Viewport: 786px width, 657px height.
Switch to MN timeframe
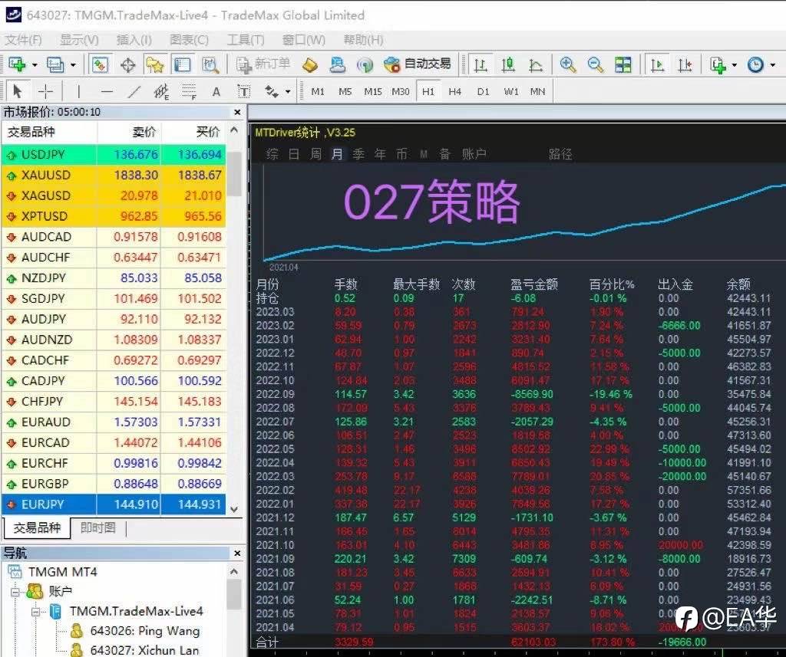coord(537,92)
